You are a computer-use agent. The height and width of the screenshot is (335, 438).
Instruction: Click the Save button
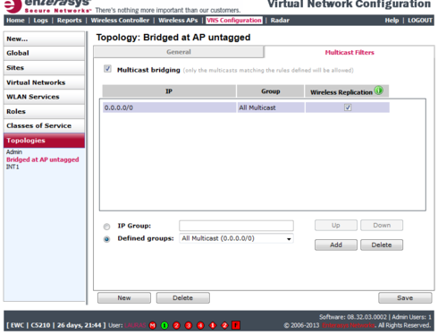[405, 298]
